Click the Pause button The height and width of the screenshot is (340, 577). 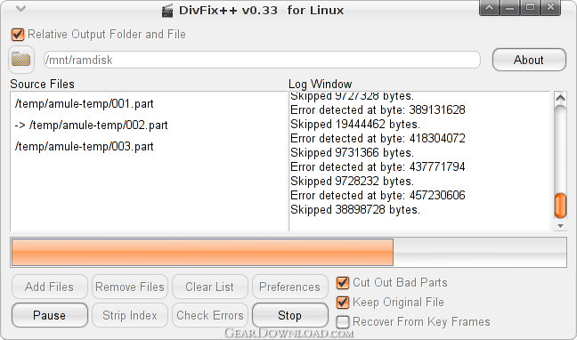point(50,315)
